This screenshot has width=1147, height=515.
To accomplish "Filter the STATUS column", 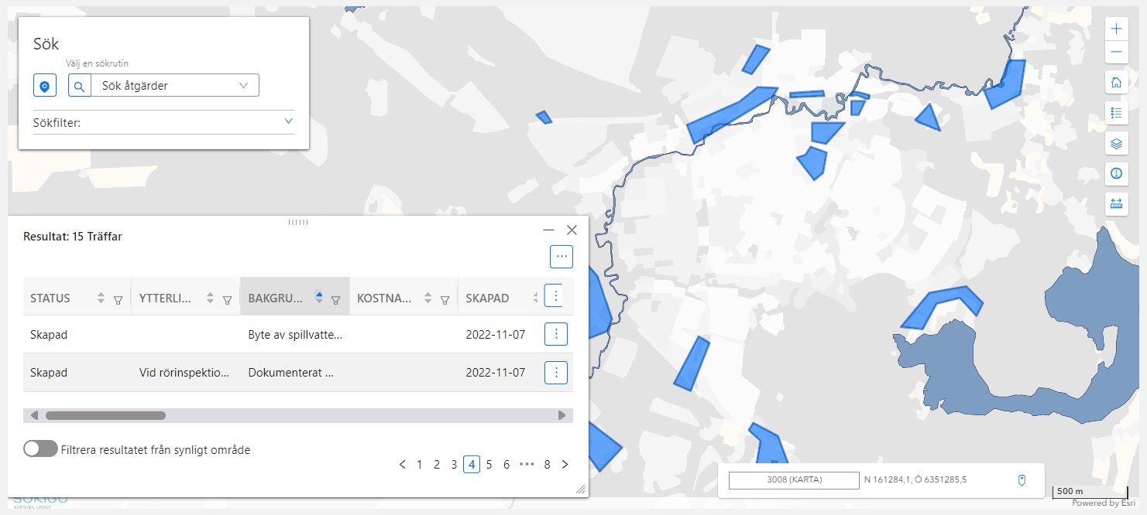I will (118, 299).
